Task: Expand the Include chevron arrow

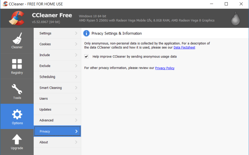Action: (x=76, y=55)
